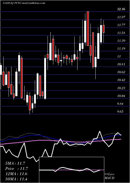Click the 12.16 price axis label
The image size is (130, 183).
point(121,9)
